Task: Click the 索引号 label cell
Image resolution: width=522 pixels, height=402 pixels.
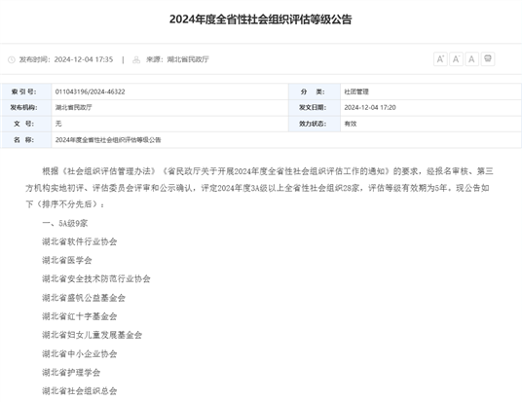Action: click(26, 91)
